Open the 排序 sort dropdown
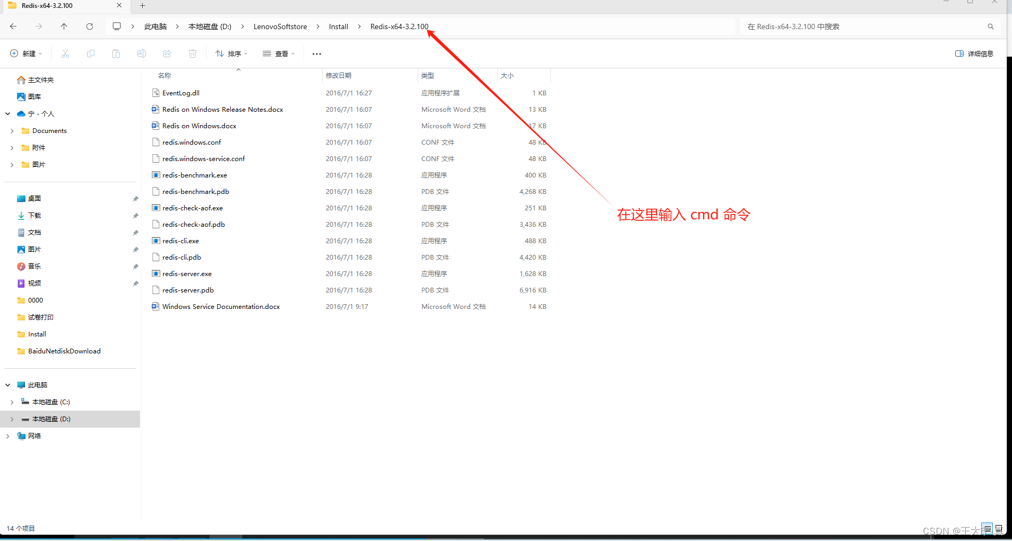The width and height of the screenshot is (1012, 541). (232, 54)
